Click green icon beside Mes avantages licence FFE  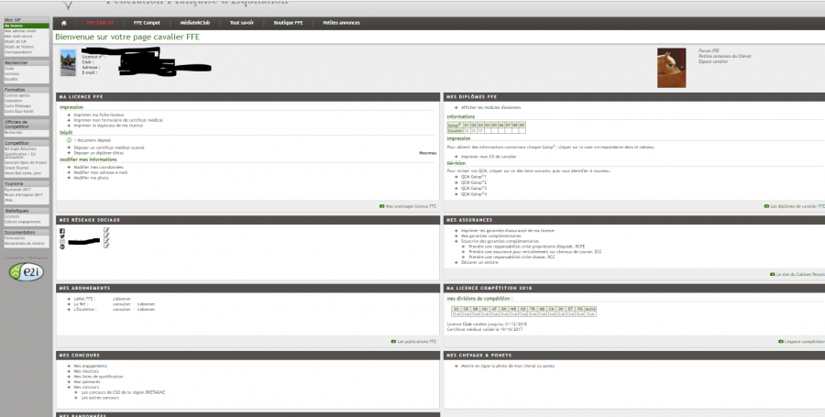[x=382, y=206]
